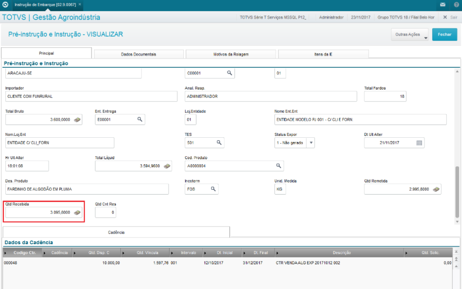Expand the Outras Ações dropdown

click(x=410, y=35)
